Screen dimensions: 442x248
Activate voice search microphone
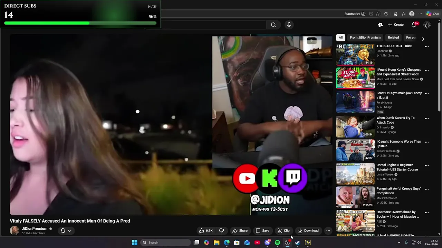(289, 25)
